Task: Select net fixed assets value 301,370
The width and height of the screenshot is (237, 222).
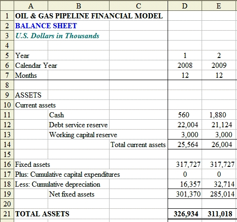Action: pyautogui.click(x=185, y=194)
